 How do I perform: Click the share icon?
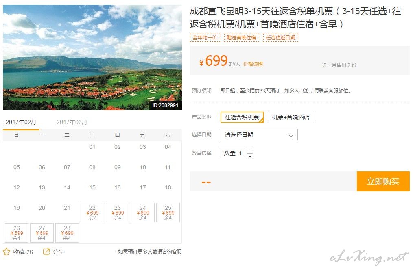(x=46, y=252)
